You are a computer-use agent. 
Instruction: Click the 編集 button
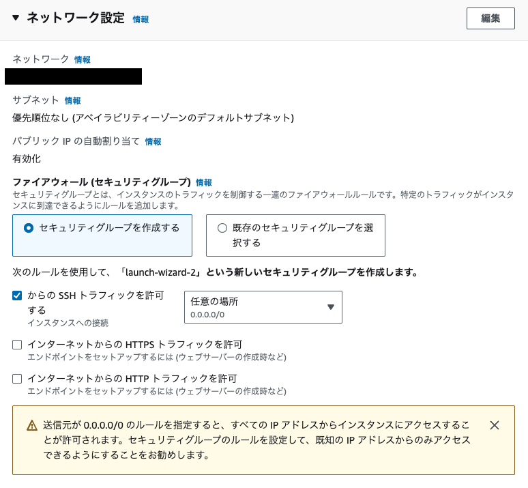[490, 18]
